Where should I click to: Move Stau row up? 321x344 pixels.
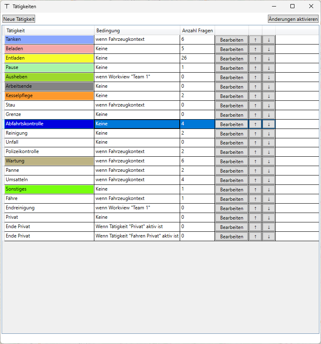[x=255, y=106]
